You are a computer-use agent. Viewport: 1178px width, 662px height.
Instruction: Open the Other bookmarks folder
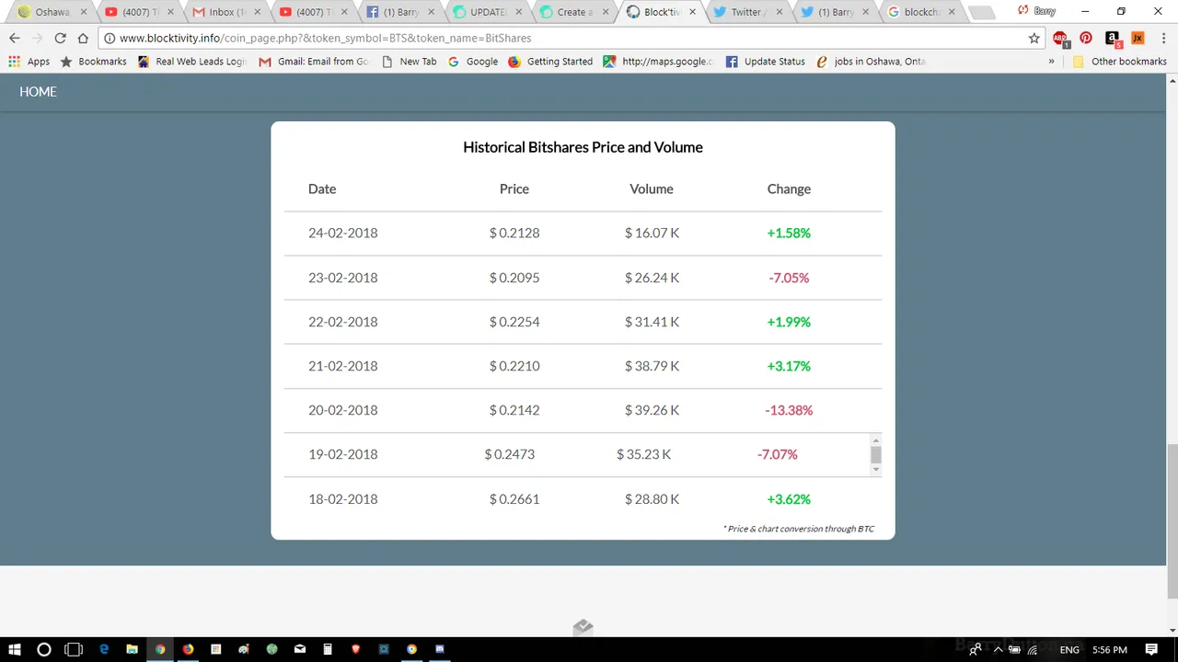1119,62
